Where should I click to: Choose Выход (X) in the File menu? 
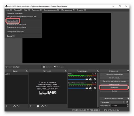11,36
